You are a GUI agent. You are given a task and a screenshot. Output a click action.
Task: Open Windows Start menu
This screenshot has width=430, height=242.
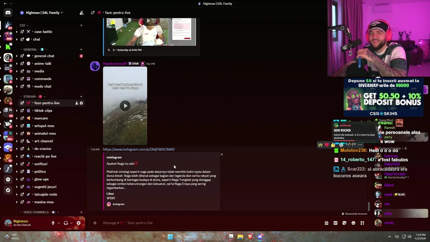[x=170, y=237]
